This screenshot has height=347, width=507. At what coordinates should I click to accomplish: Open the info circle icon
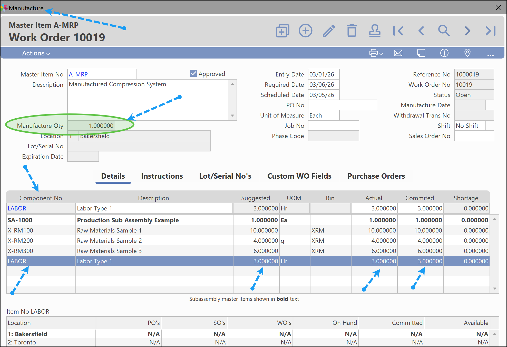pos(444,53)
